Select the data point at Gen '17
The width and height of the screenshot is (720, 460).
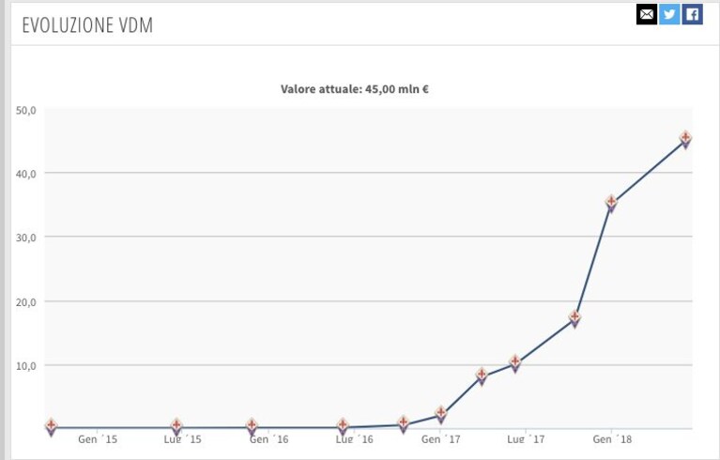(x=441, y=415)
